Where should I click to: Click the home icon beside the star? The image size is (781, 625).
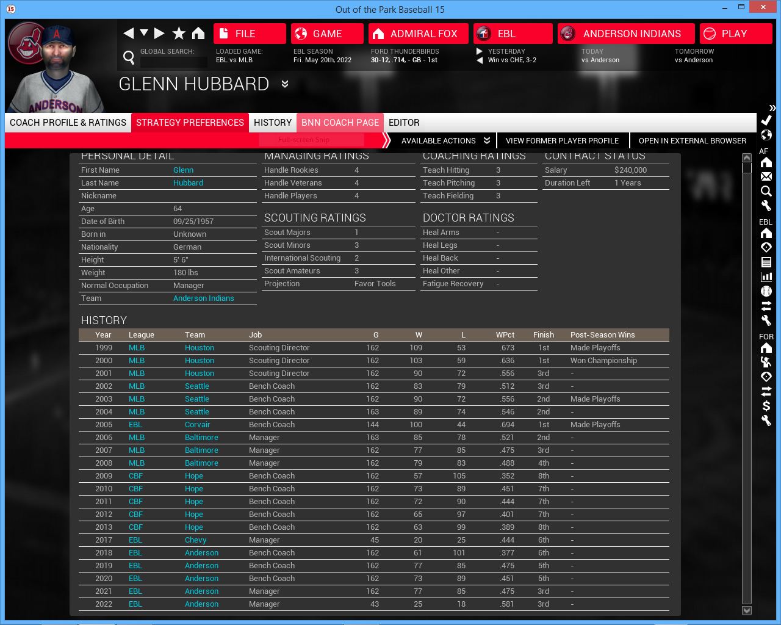click(x=198, y=34)
